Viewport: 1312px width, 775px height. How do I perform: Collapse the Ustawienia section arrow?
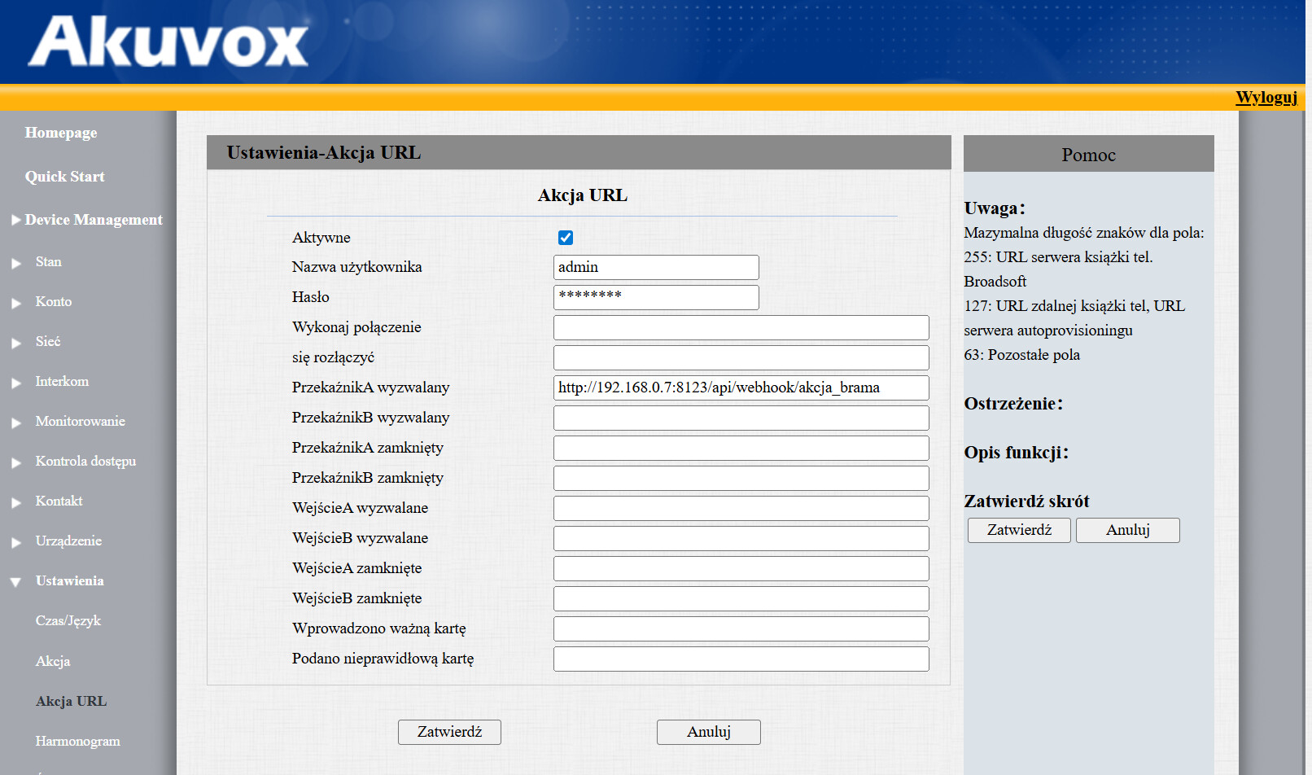[15, 582]
